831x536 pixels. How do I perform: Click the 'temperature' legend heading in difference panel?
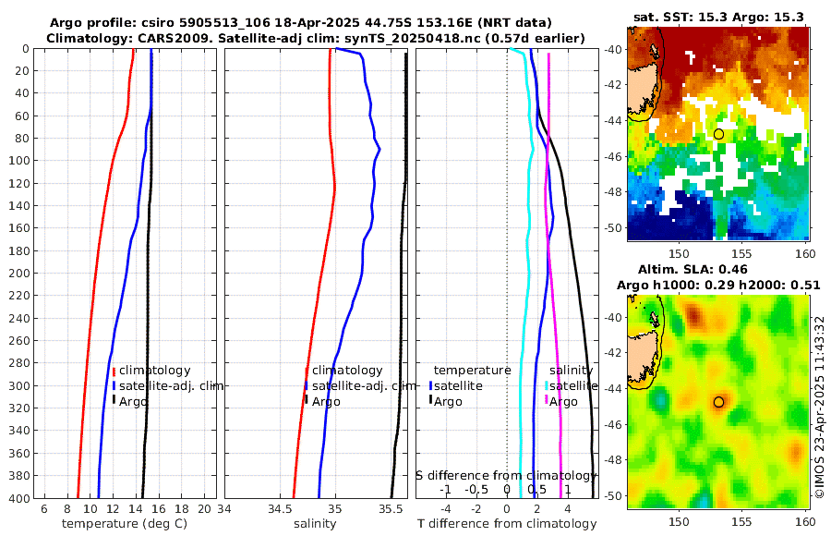pyautogui.click(x=472, y=371)
